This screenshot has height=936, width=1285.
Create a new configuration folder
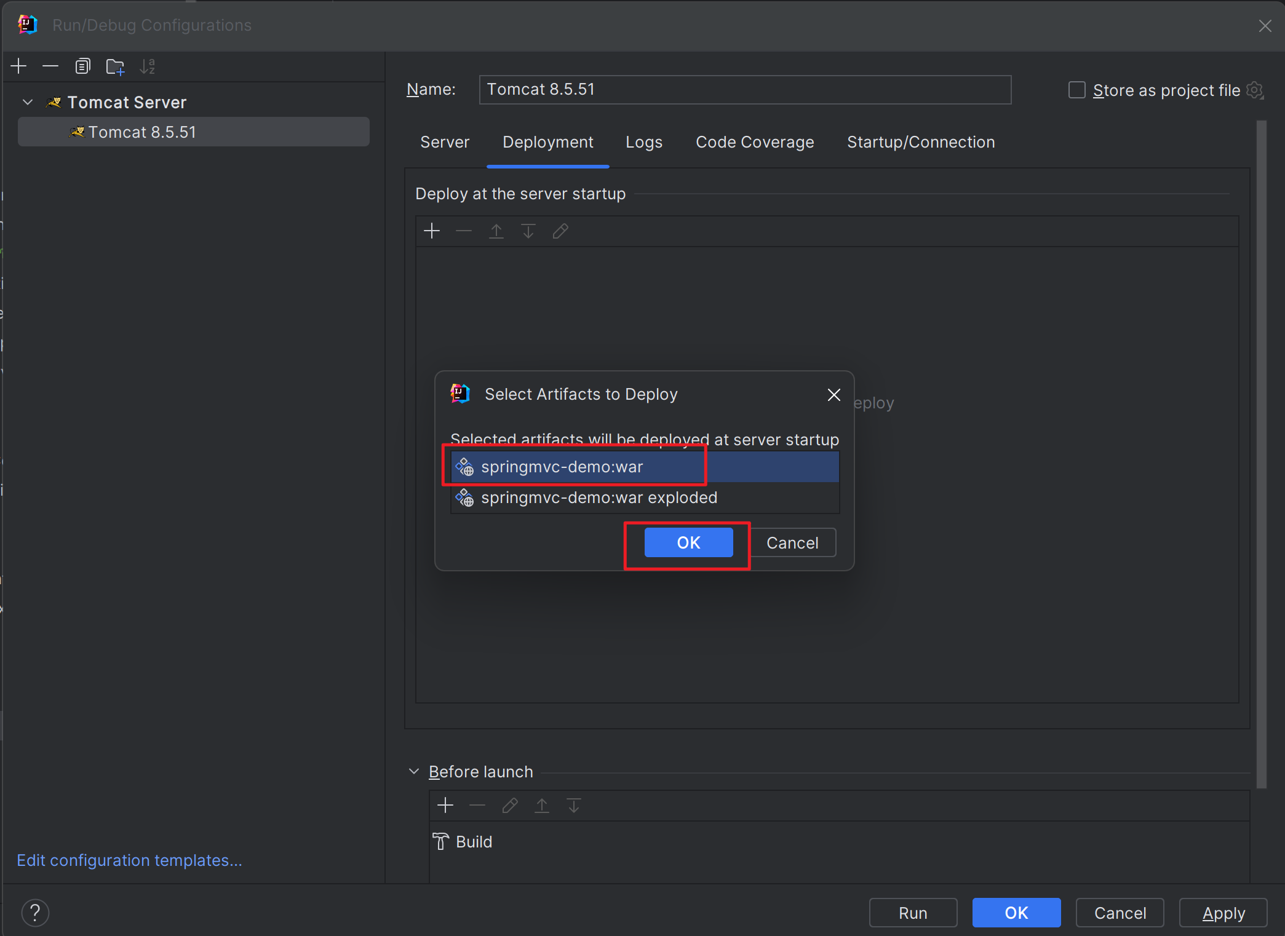pyautogui.click(x=115, y=66)
